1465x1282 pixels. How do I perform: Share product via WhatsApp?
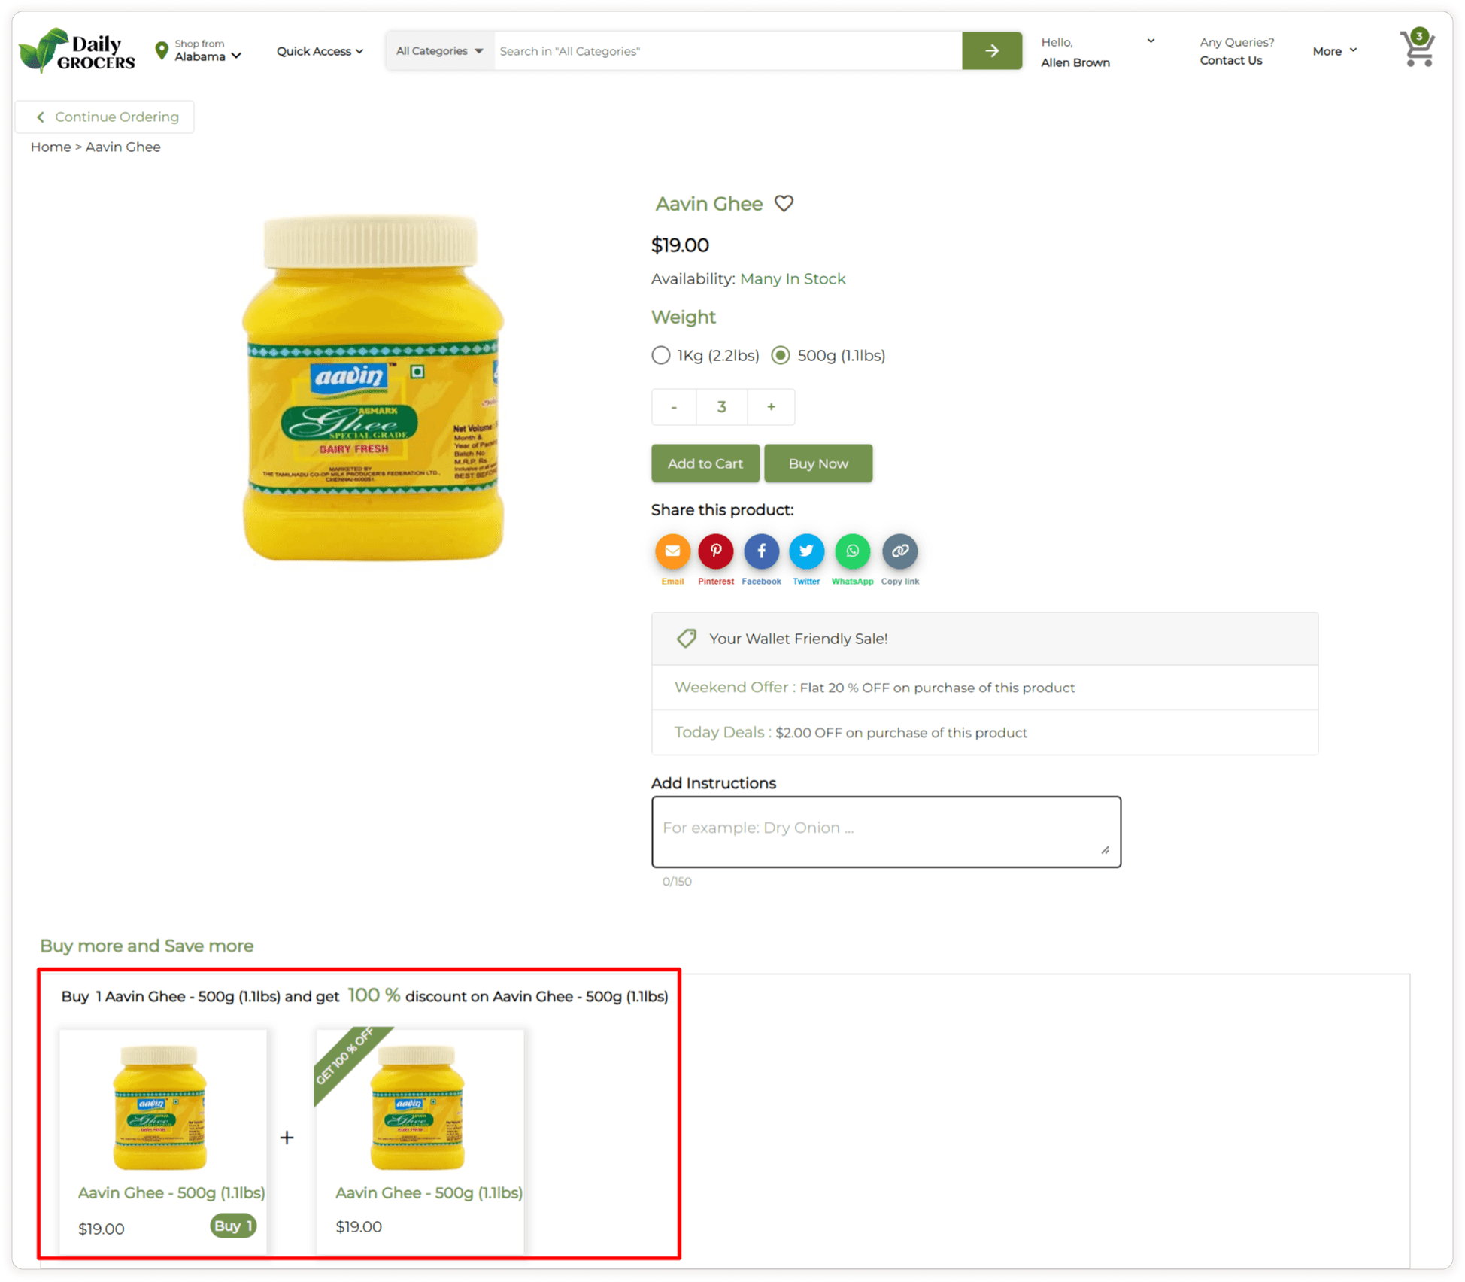pyautogui.click(x=852, y=551)
